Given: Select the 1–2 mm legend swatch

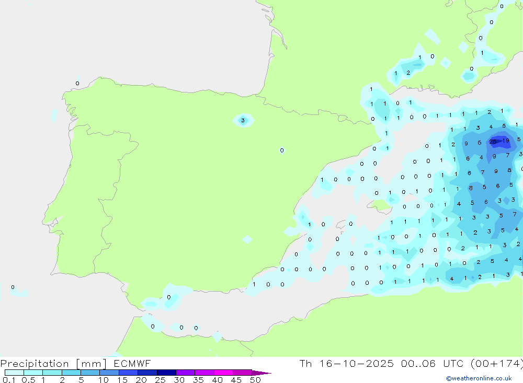Looking at the screenshot, I should click(52, 373).
